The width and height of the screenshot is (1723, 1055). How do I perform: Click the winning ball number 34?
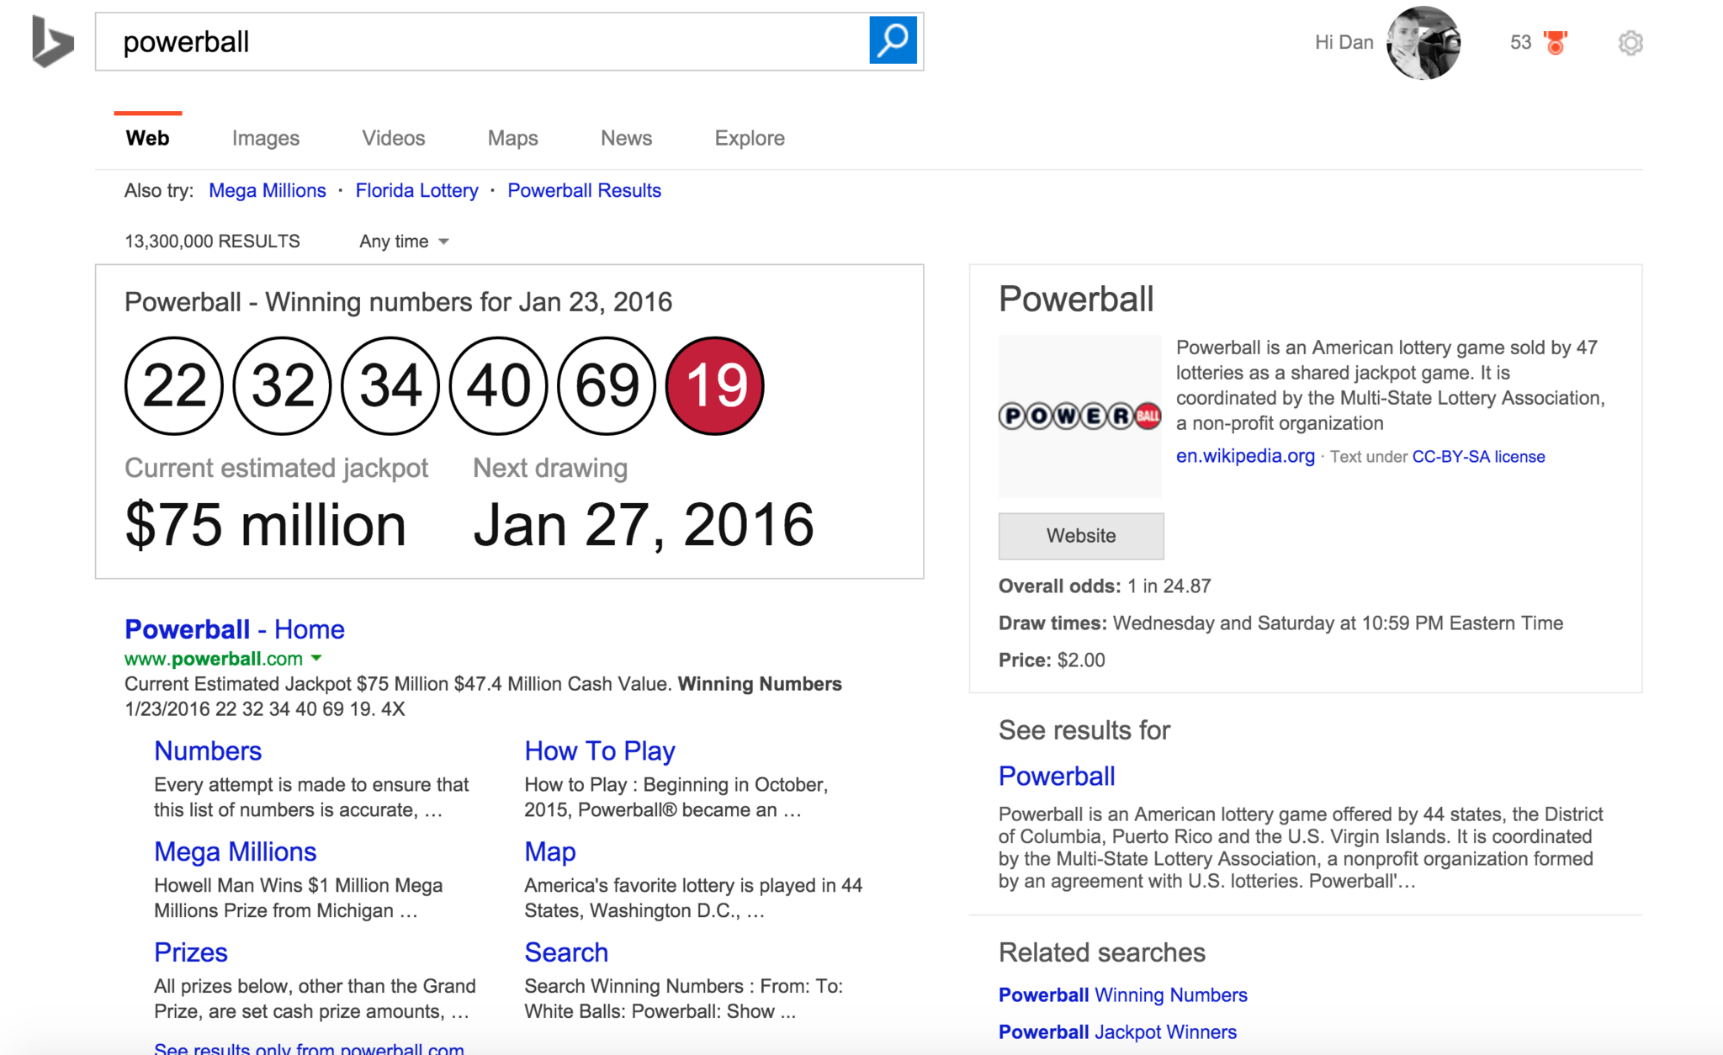[390, 386]
